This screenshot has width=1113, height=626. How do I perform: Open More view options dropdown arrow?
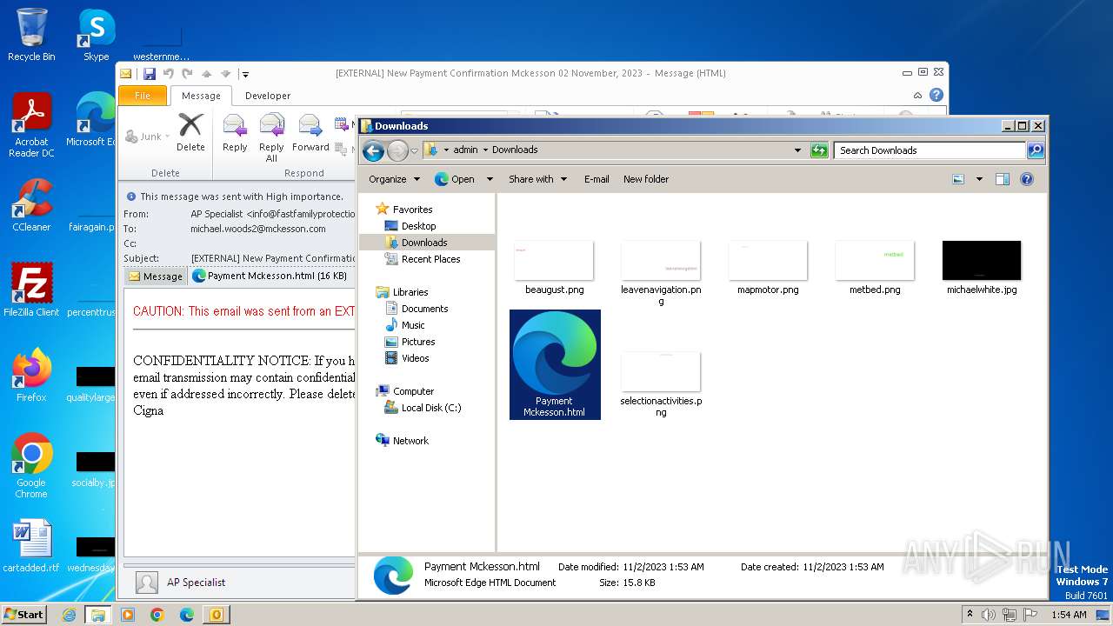(x=979, y=179)
